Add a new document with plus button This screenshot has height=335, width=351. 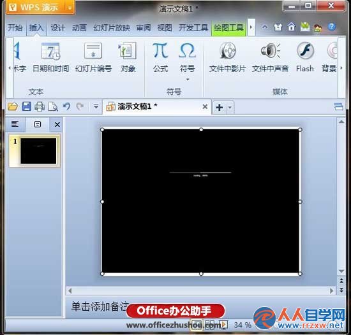coord(220,108)
